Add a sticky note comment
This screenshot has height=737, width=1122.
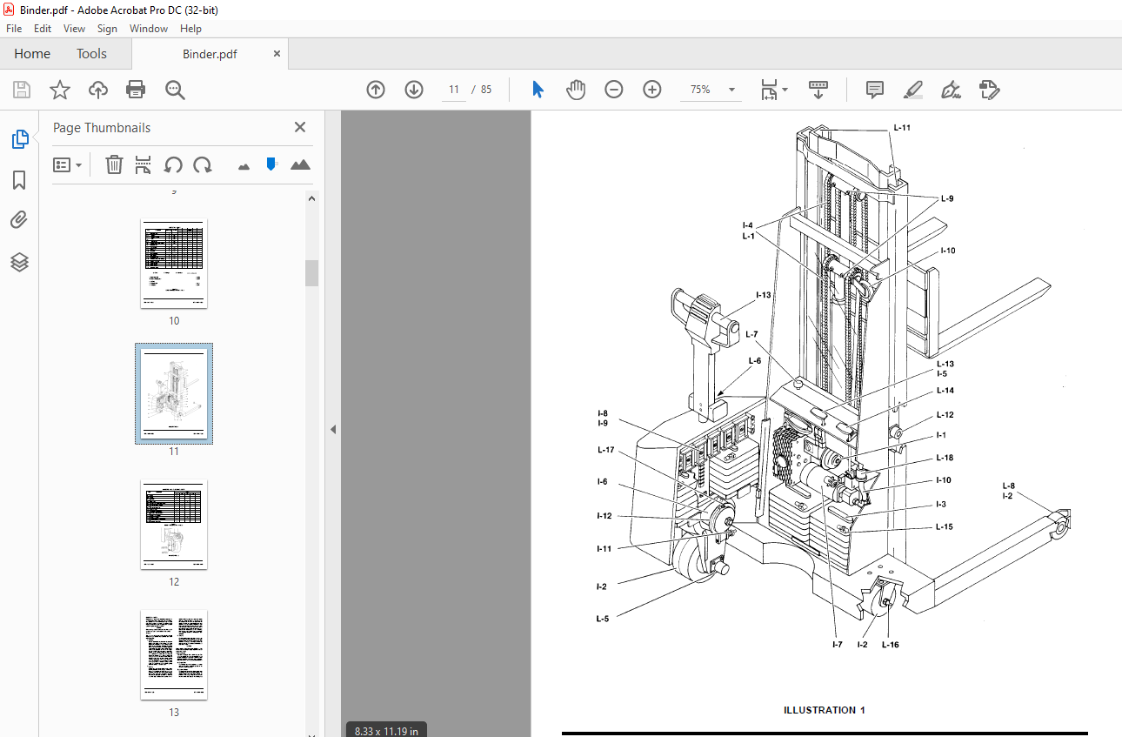coord(875,90)
